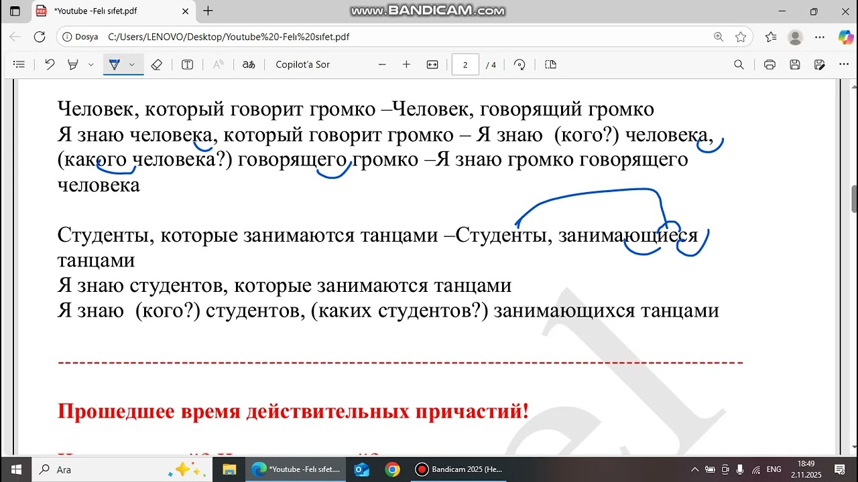Rotate the PDF page
This screenshot has width=858, height=482.
(x=519, y=65)
